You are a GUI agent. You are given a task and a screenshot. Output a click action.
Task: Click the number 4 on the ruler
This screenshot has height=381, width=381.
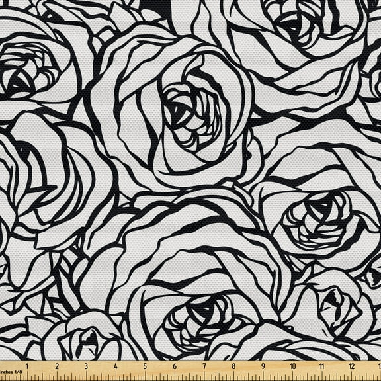coord(116,366)
